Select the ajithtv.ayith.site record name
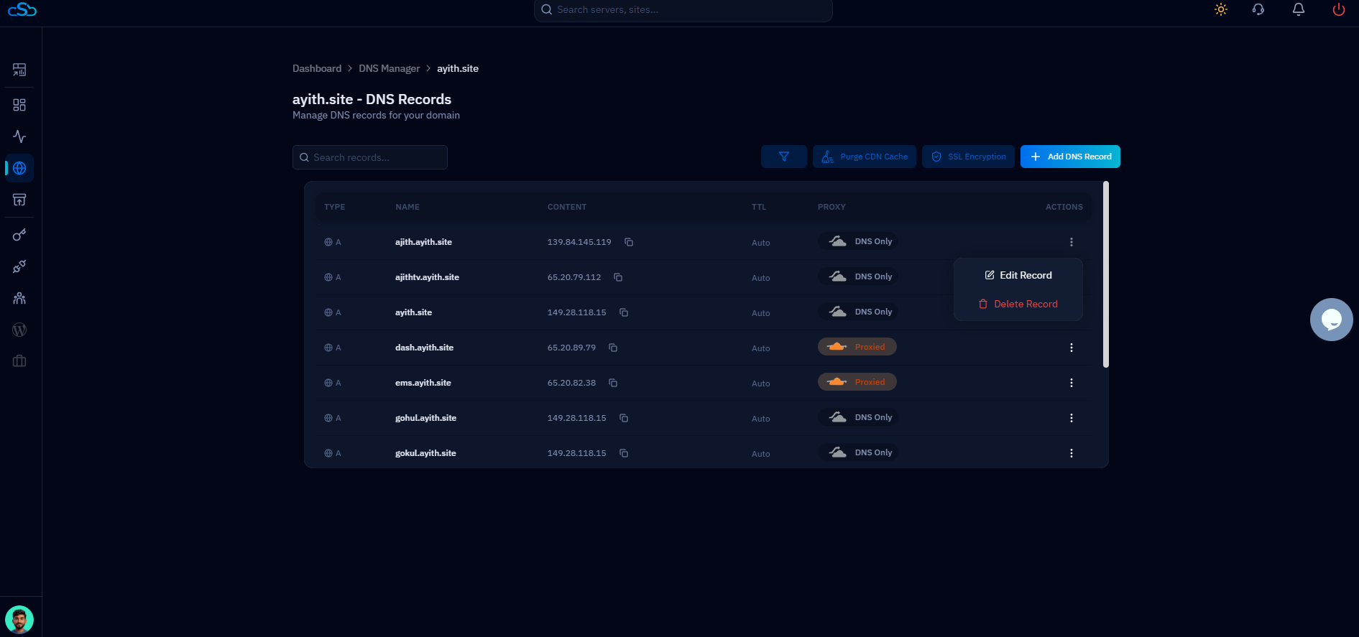This screenshot has height=637, width=1359. [428, 277]
